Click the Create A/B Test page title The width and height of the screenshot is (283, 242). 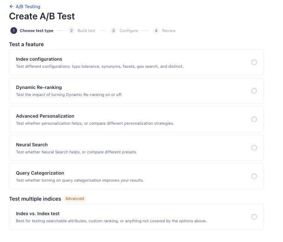tap(42, 16)
